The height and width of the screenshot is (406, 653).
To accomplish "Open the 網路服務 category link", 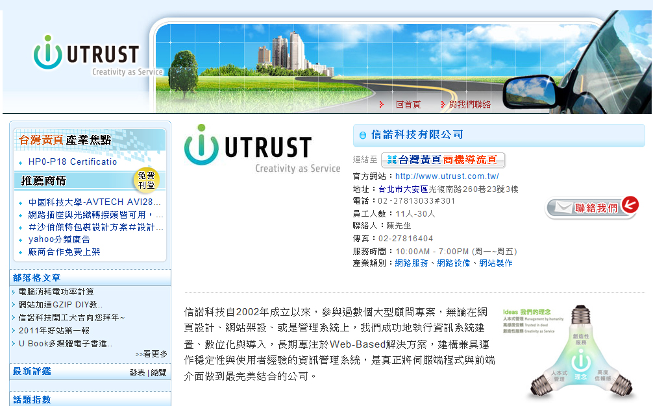I will pos(412,263).
